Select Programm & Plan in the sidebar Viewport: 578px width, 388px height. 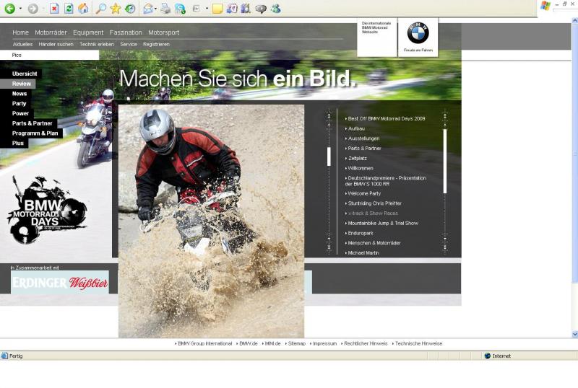[x=35, y=133]
